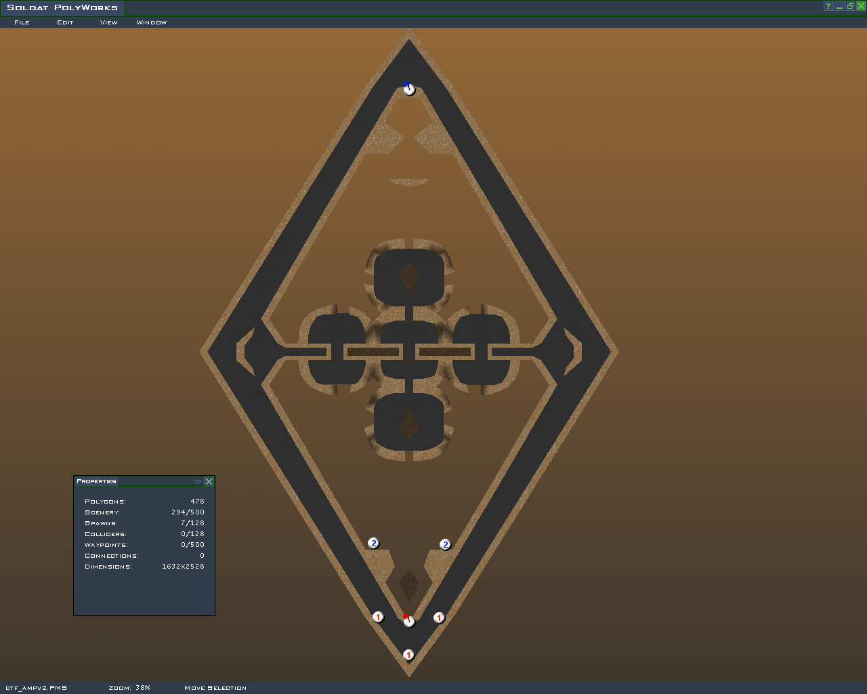This screenshot has width=867, height=694.
Task: Select the left red team 1 spawn
Action: pyautogui.click(x=378, y=617)
